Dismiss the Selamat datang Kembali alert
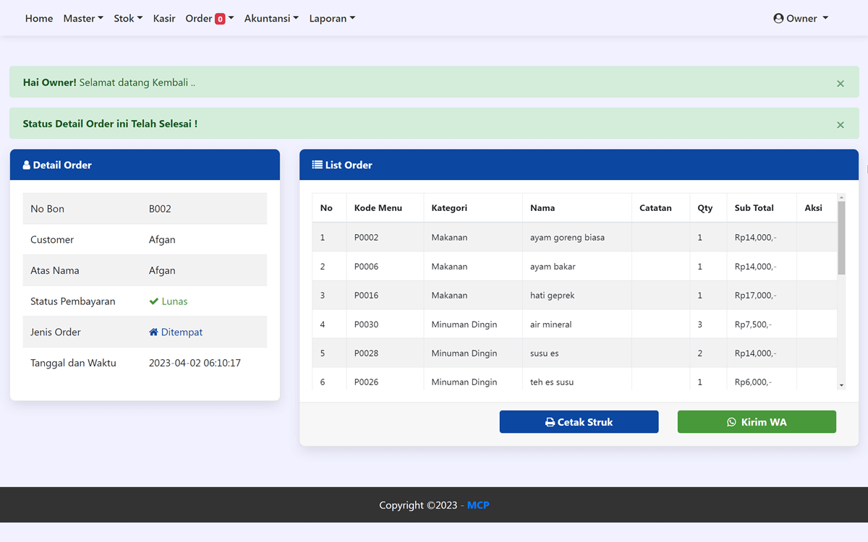The height and width of the screenshot is (542, 868). tap(840, 84)
